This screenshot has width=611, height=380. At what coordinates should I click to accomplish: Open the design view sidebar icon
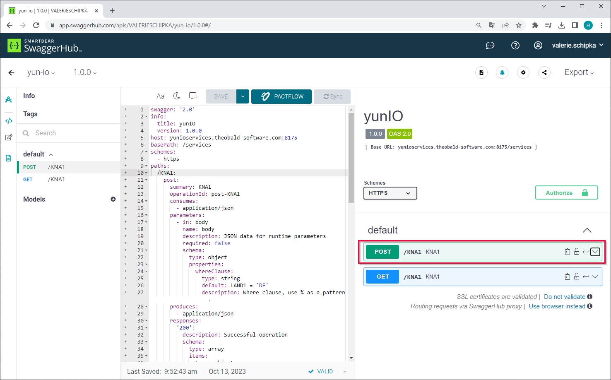tap(8, 100)
